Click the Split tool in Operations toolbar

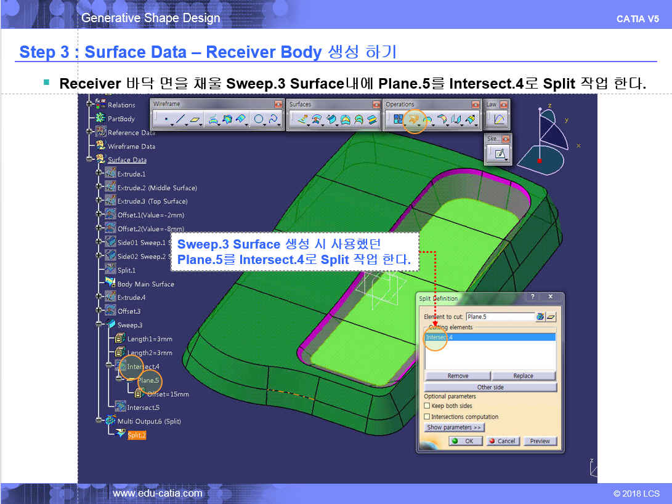point(414,119)
